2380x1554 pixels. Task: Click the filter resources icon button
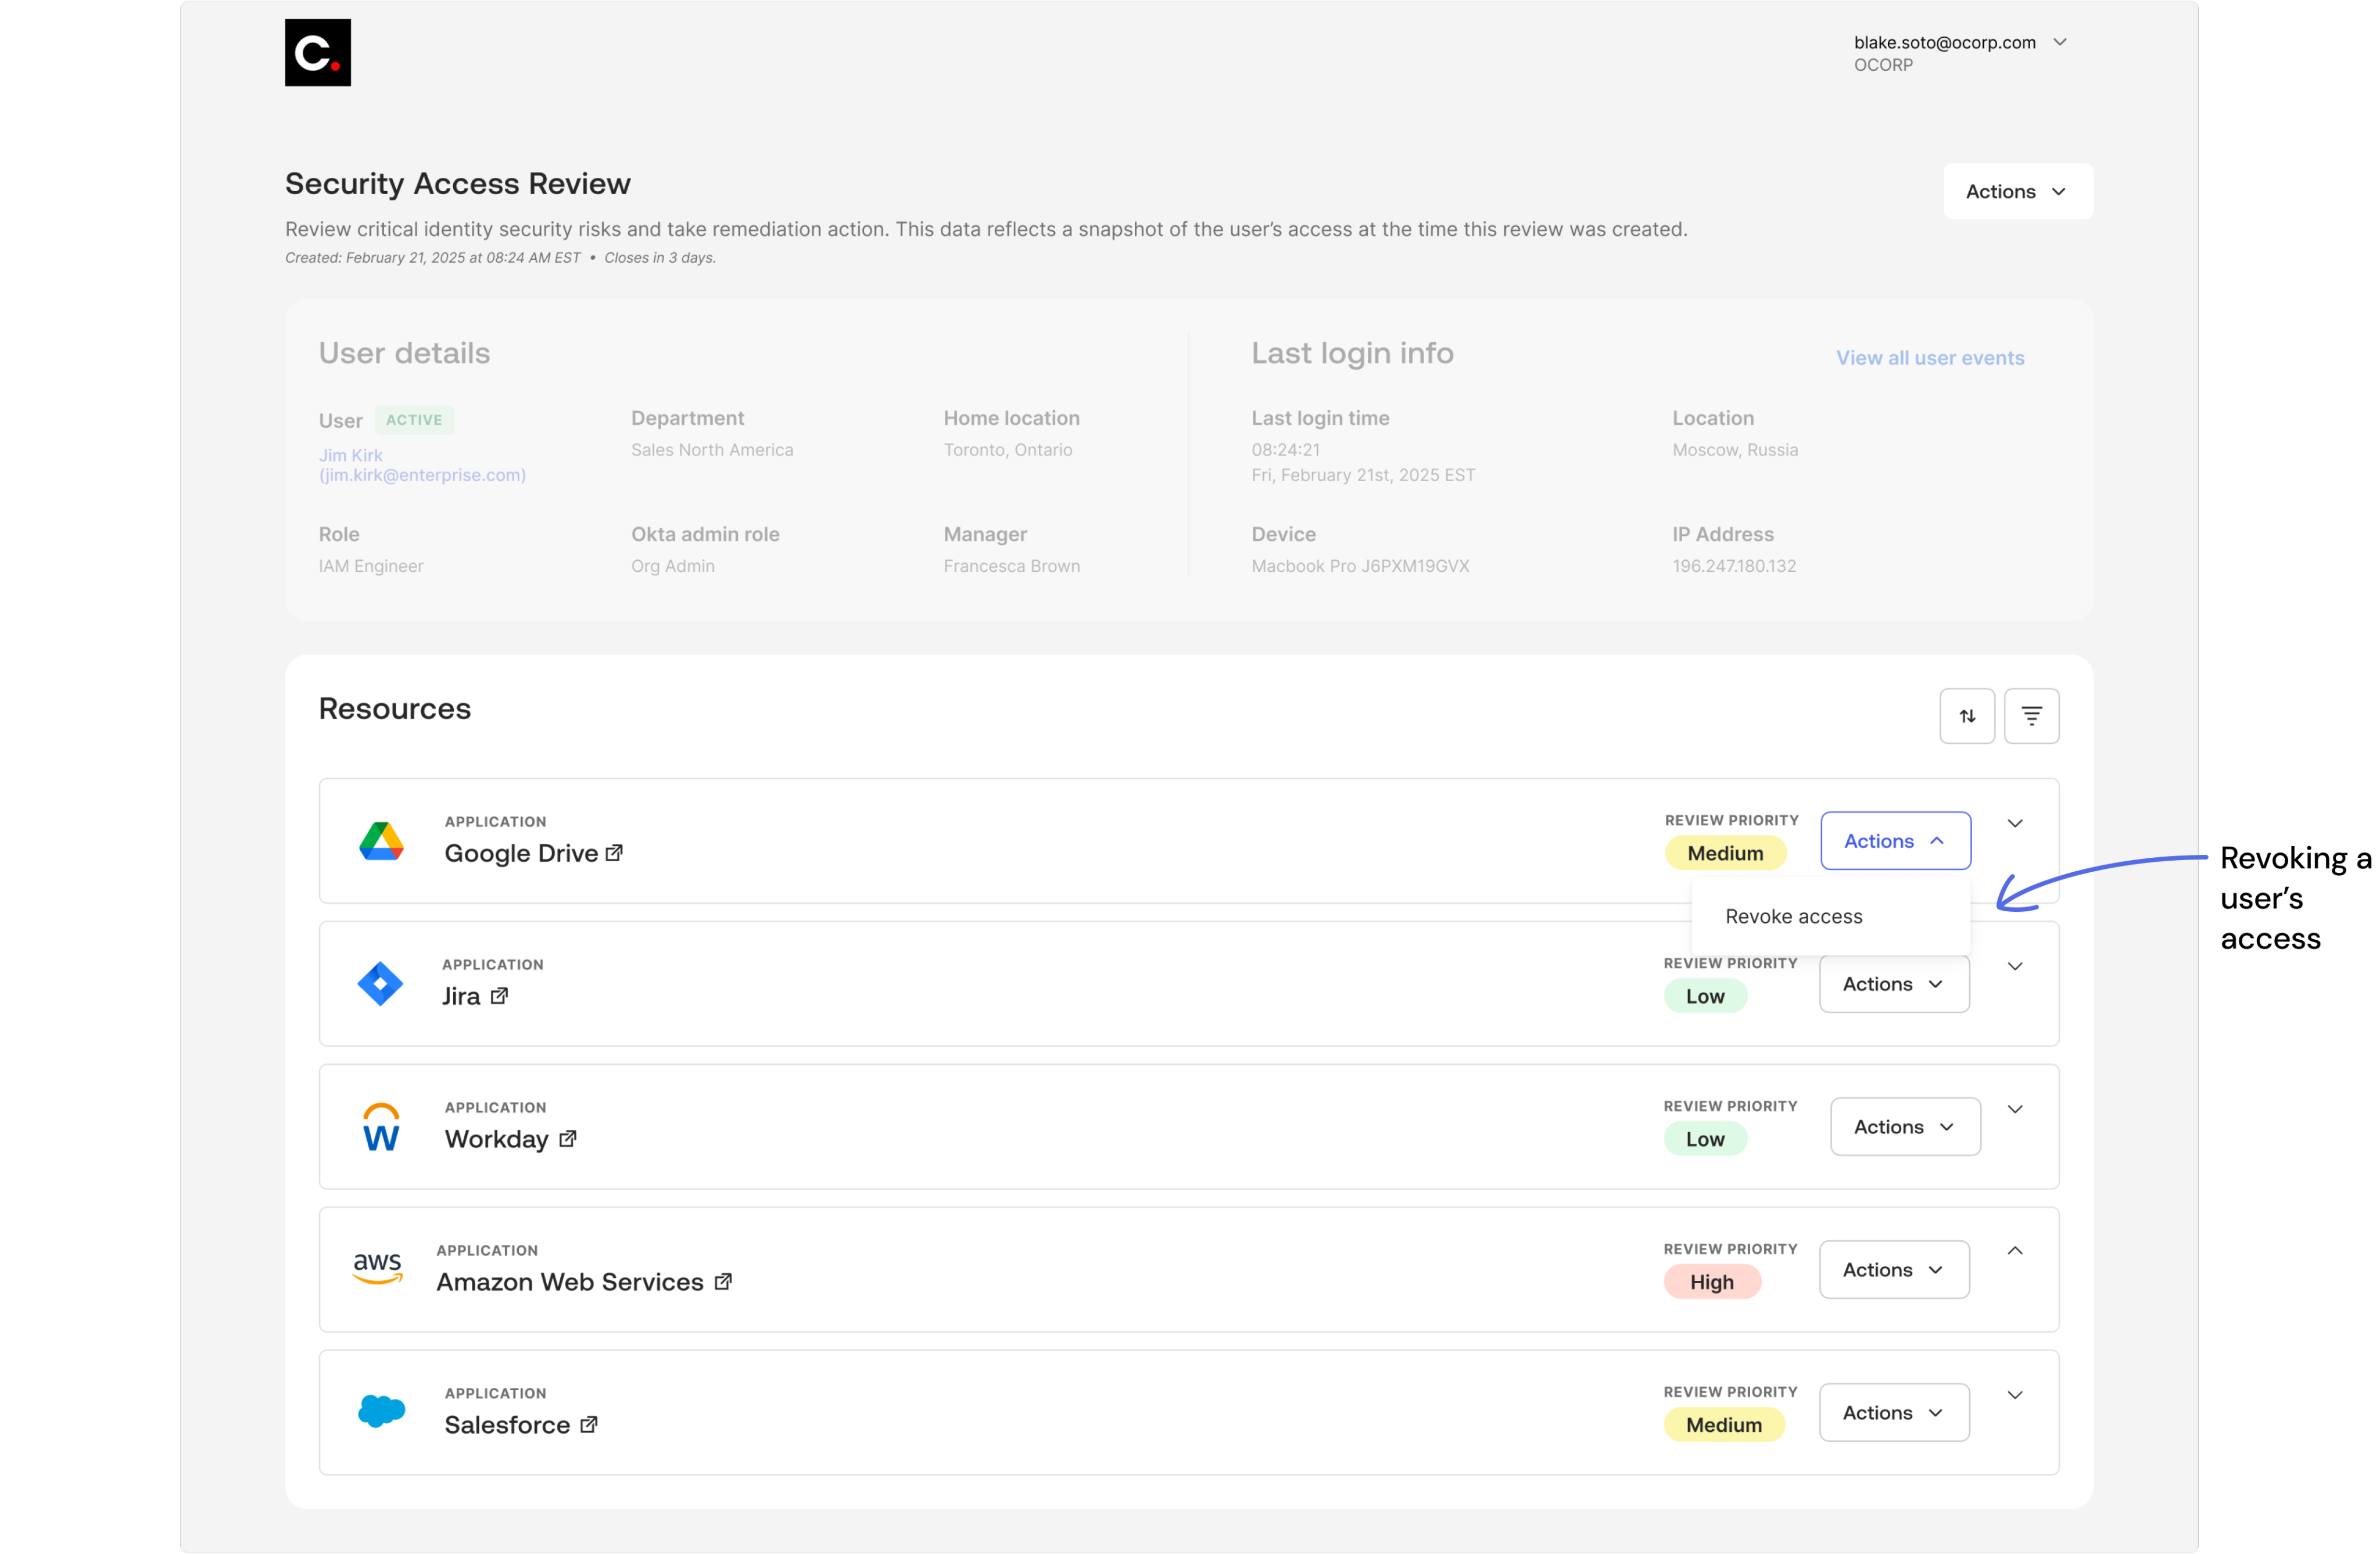(x=2030, y=716)
